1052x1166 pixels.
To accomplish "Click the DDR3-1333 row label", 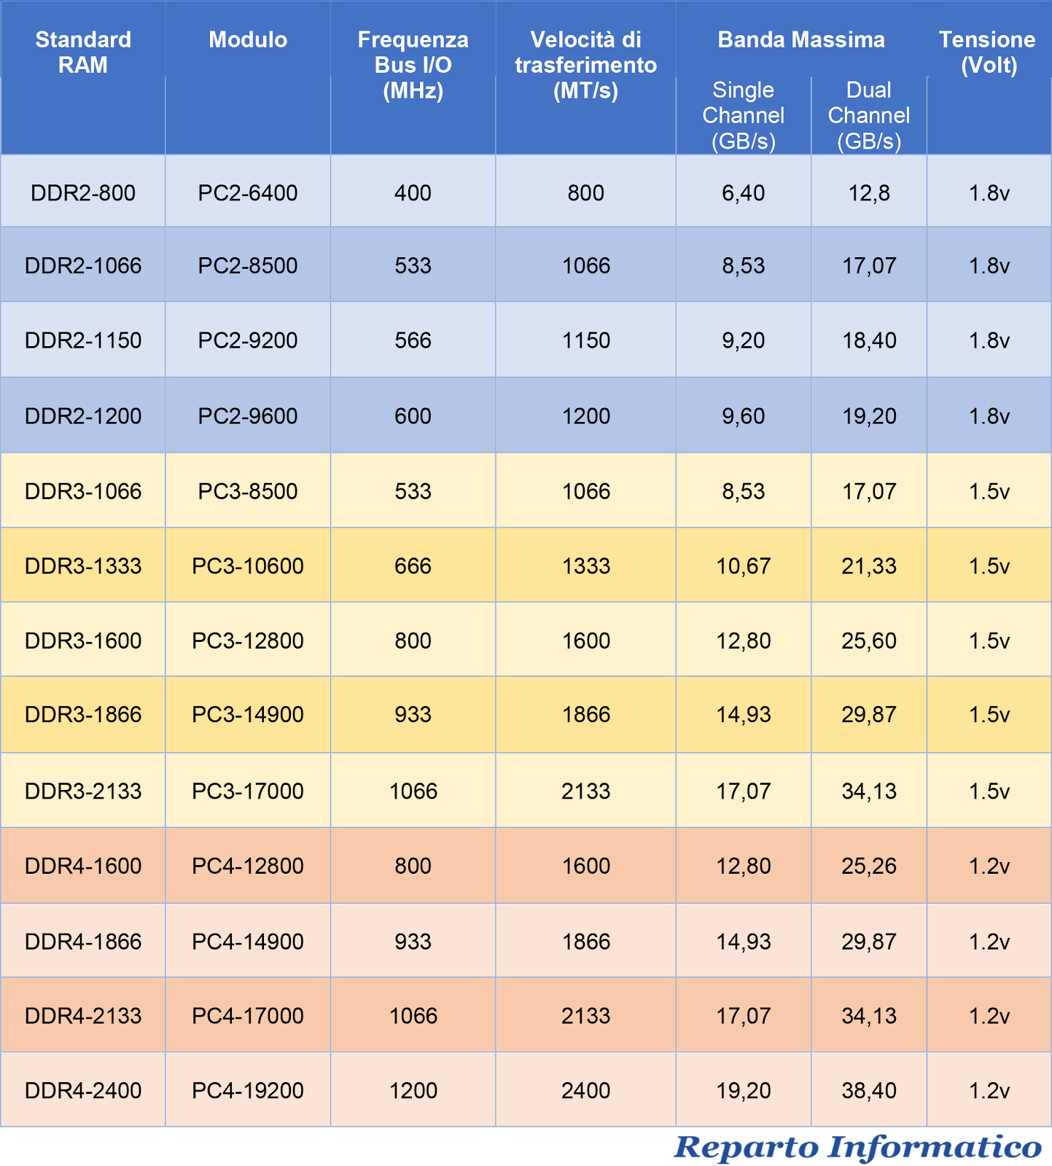I will point(83,566).
